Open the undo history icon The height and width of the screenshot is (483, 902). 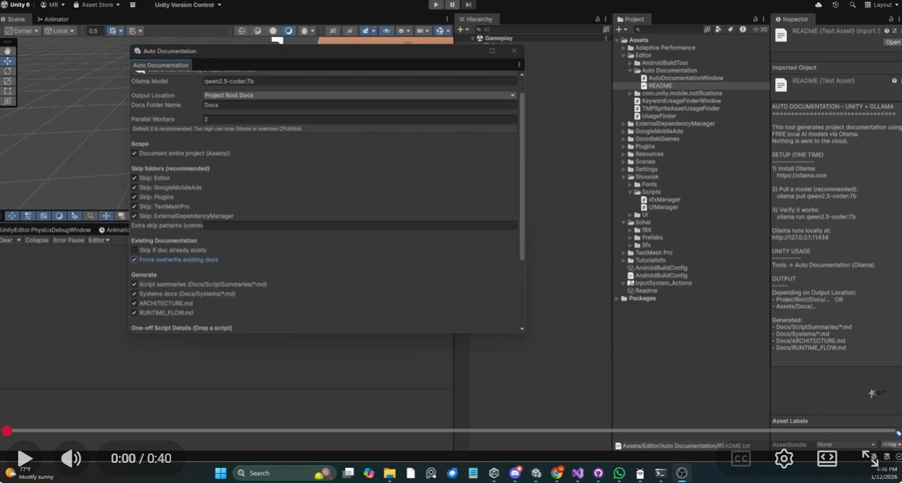[836, 5]
